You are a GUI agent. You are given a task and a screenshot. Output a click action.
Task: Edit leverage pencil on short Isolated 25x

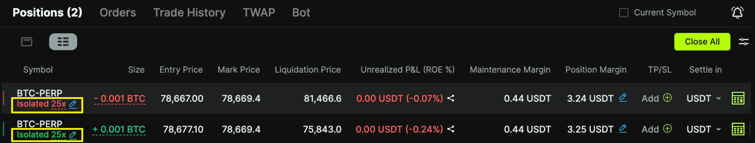tap(73, 104)
